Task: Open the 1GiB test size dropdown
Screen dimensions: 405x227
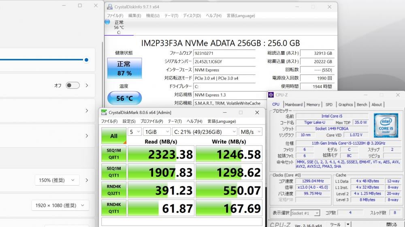Action: pyautogui.click(x=157, y=132)
